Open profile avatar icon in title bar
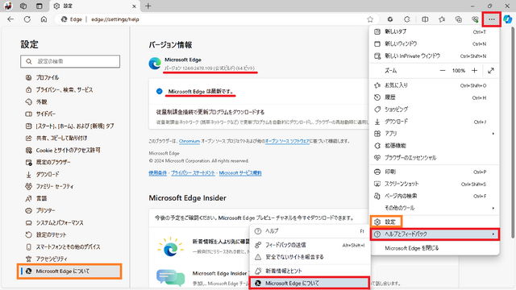 point(8,6)
